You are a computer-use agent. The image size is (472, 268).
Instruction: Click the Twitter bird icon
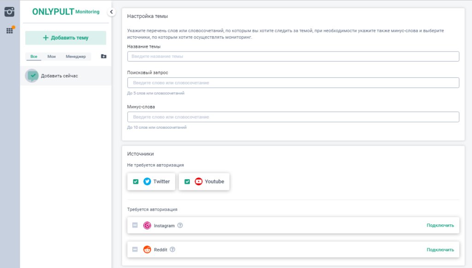(147, 182)
